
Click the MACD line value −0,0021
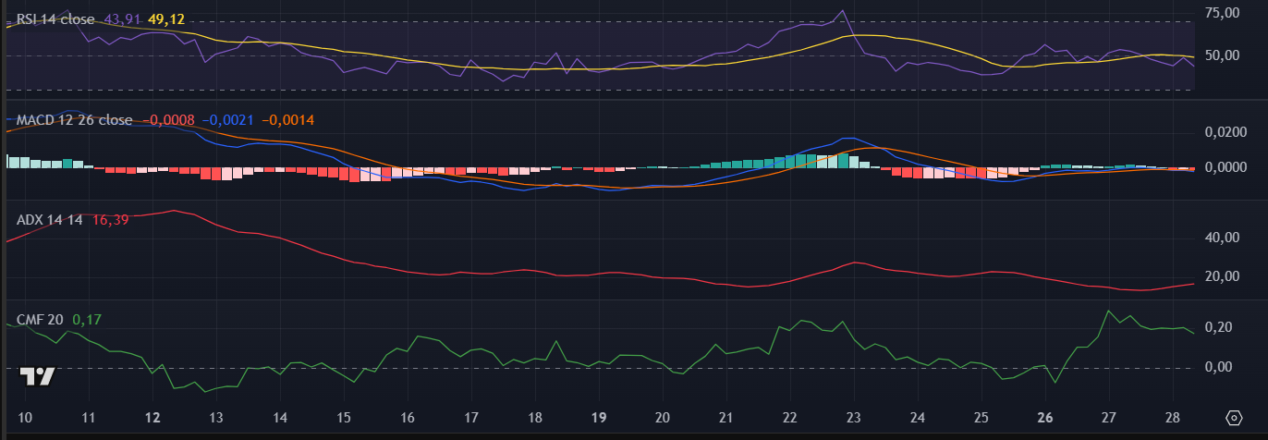pyautogui.click(x=227, y=120)
